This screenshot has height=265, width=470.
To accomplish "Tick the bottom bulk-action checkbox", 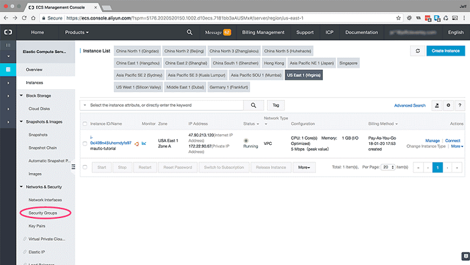I will [x=85, y=167].
